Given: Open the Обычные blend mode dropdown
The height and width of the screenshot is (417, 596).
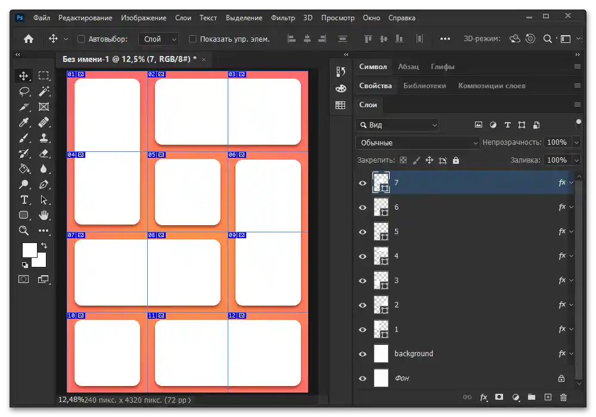Looking at the screenshot, I should (417, 143).
